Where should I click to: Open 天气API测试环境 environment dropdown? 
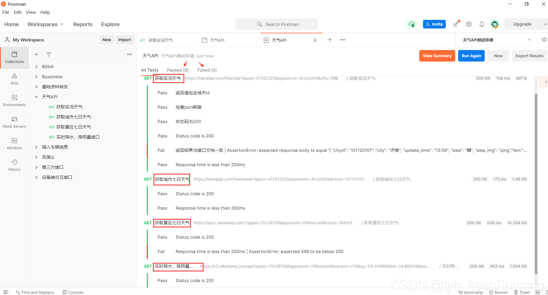click(497, 40)
